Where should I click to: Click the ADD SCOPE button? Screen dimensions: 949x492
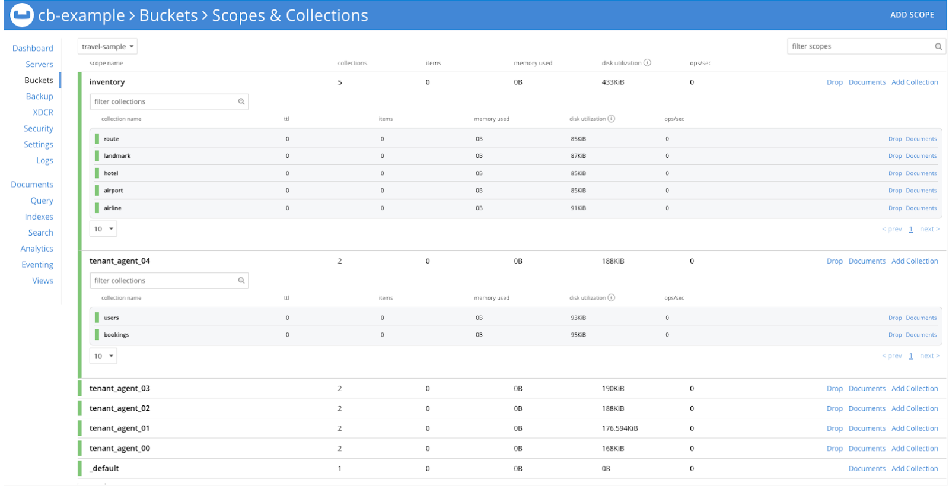coord(912,15)
